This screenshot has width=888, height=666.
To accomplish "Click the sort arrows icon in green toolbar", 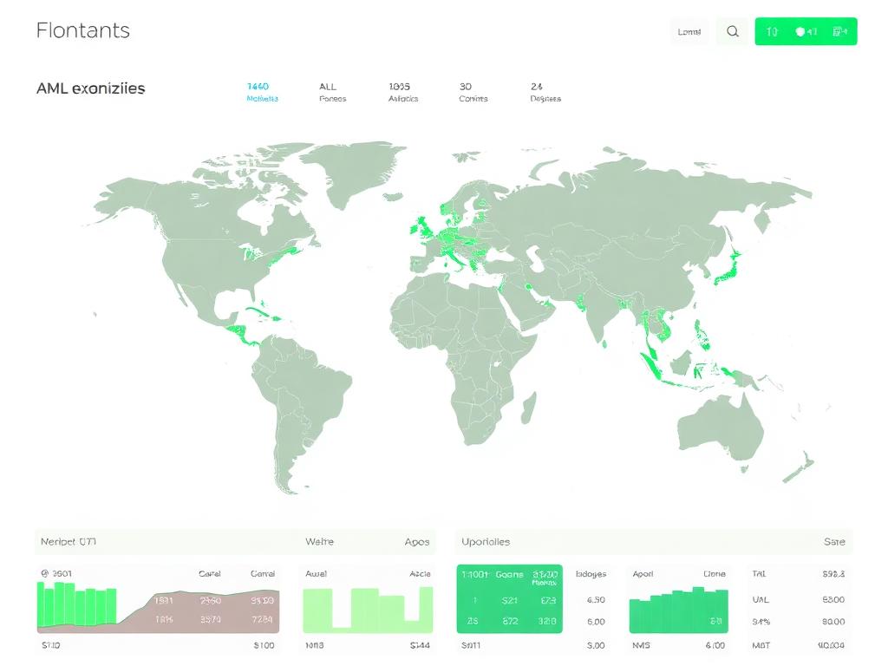I will [x=773, y=32].
